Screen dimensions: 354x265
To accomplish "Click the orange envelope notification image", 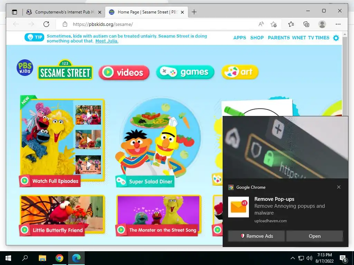I will 239,207.
